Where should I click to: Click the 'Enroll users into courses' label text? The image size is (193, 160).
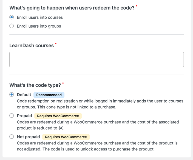(x=40, y=17)
